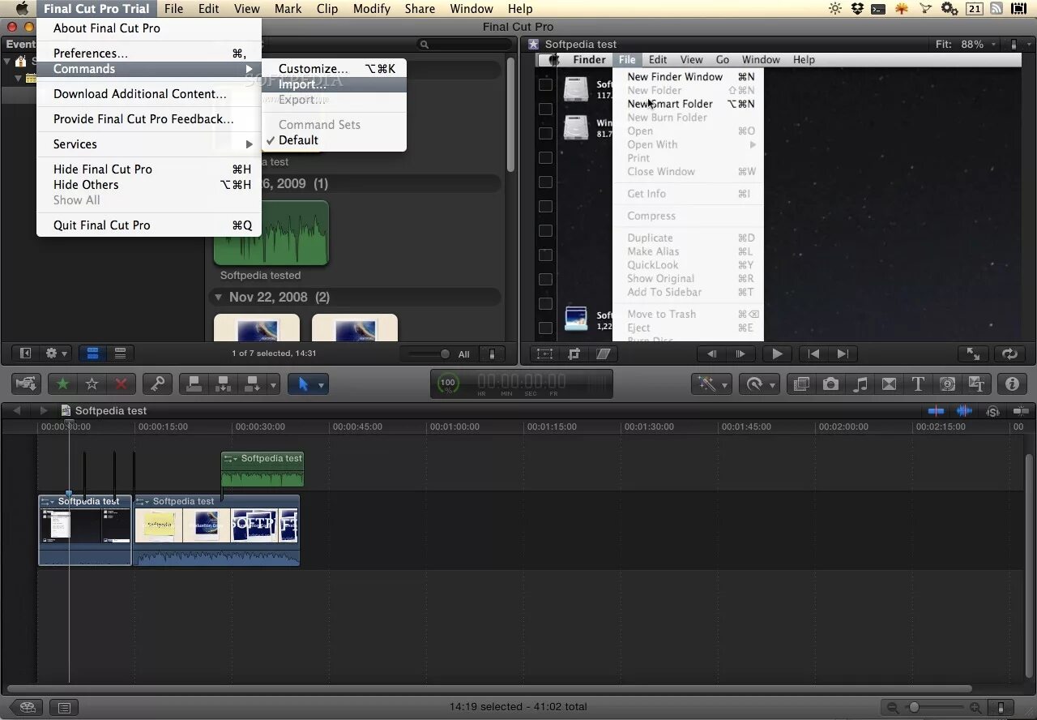Click the Import from Camera icon
Image resolution: width=1037 pixels, height=720 pixels.
27,384
